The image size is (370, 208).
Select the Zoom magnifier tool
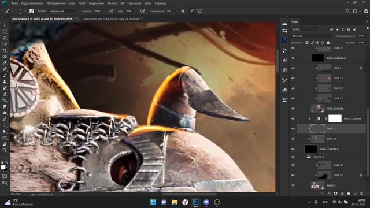click(x=5, y=150)
